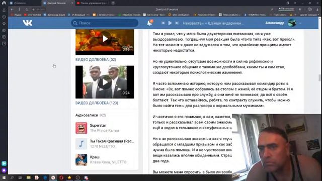Open the 'Мои сообщения' bookmark
Image resolution: width=322 pixels, height=181 pixels.
179,15
